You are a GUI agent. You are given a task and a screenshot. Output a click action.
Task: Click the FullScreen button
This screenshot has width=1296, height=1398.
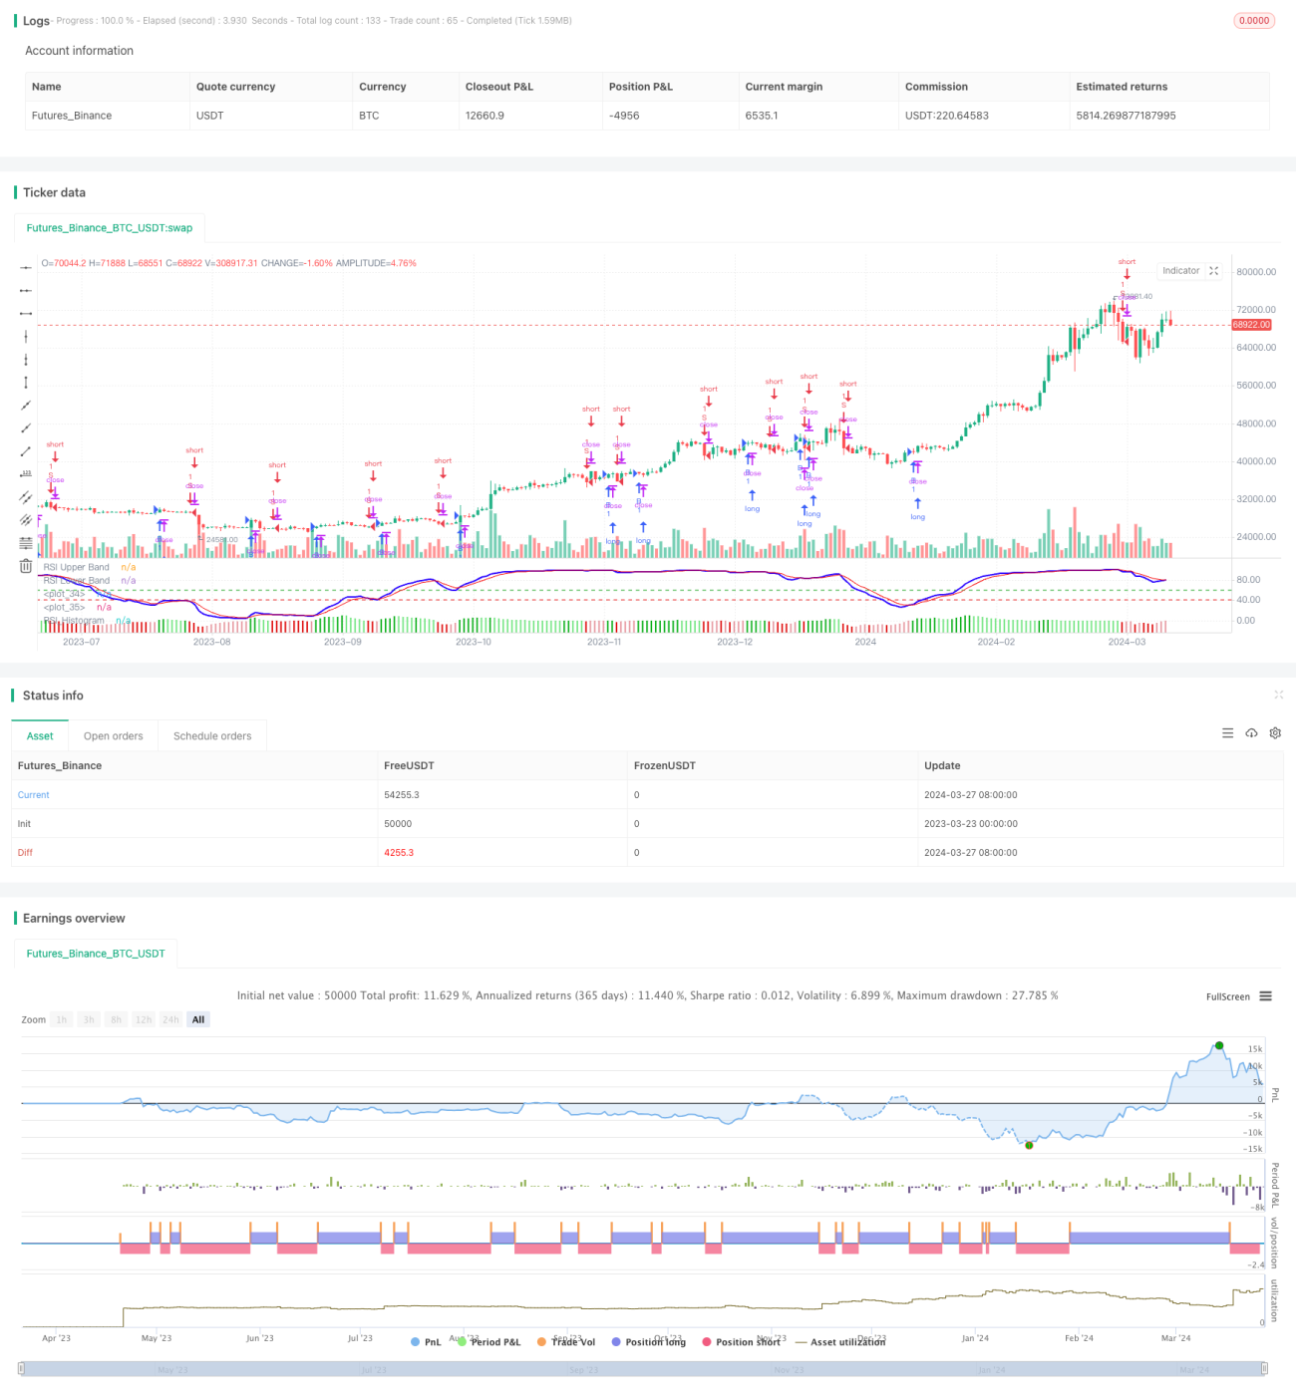(1227, 996)
